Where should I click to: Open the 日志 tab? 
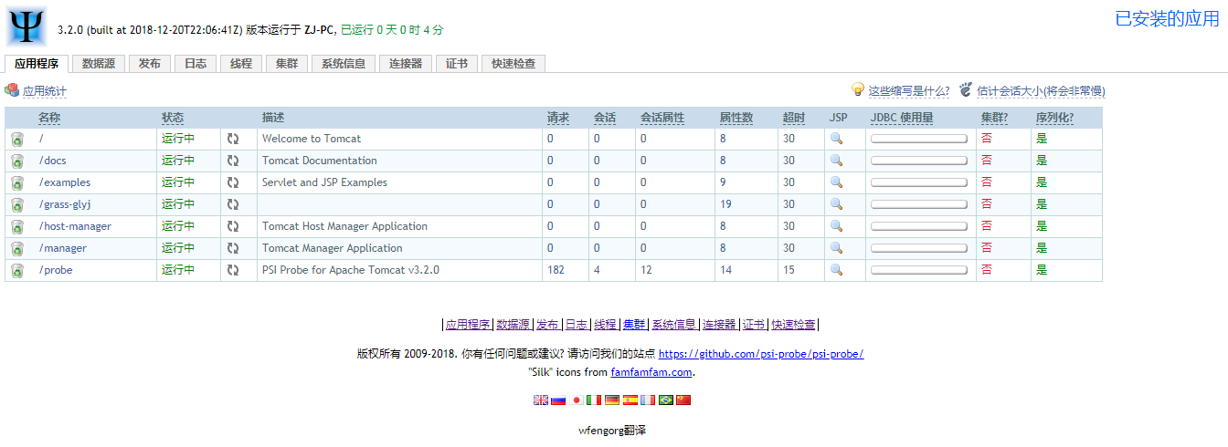click(196, 64)
